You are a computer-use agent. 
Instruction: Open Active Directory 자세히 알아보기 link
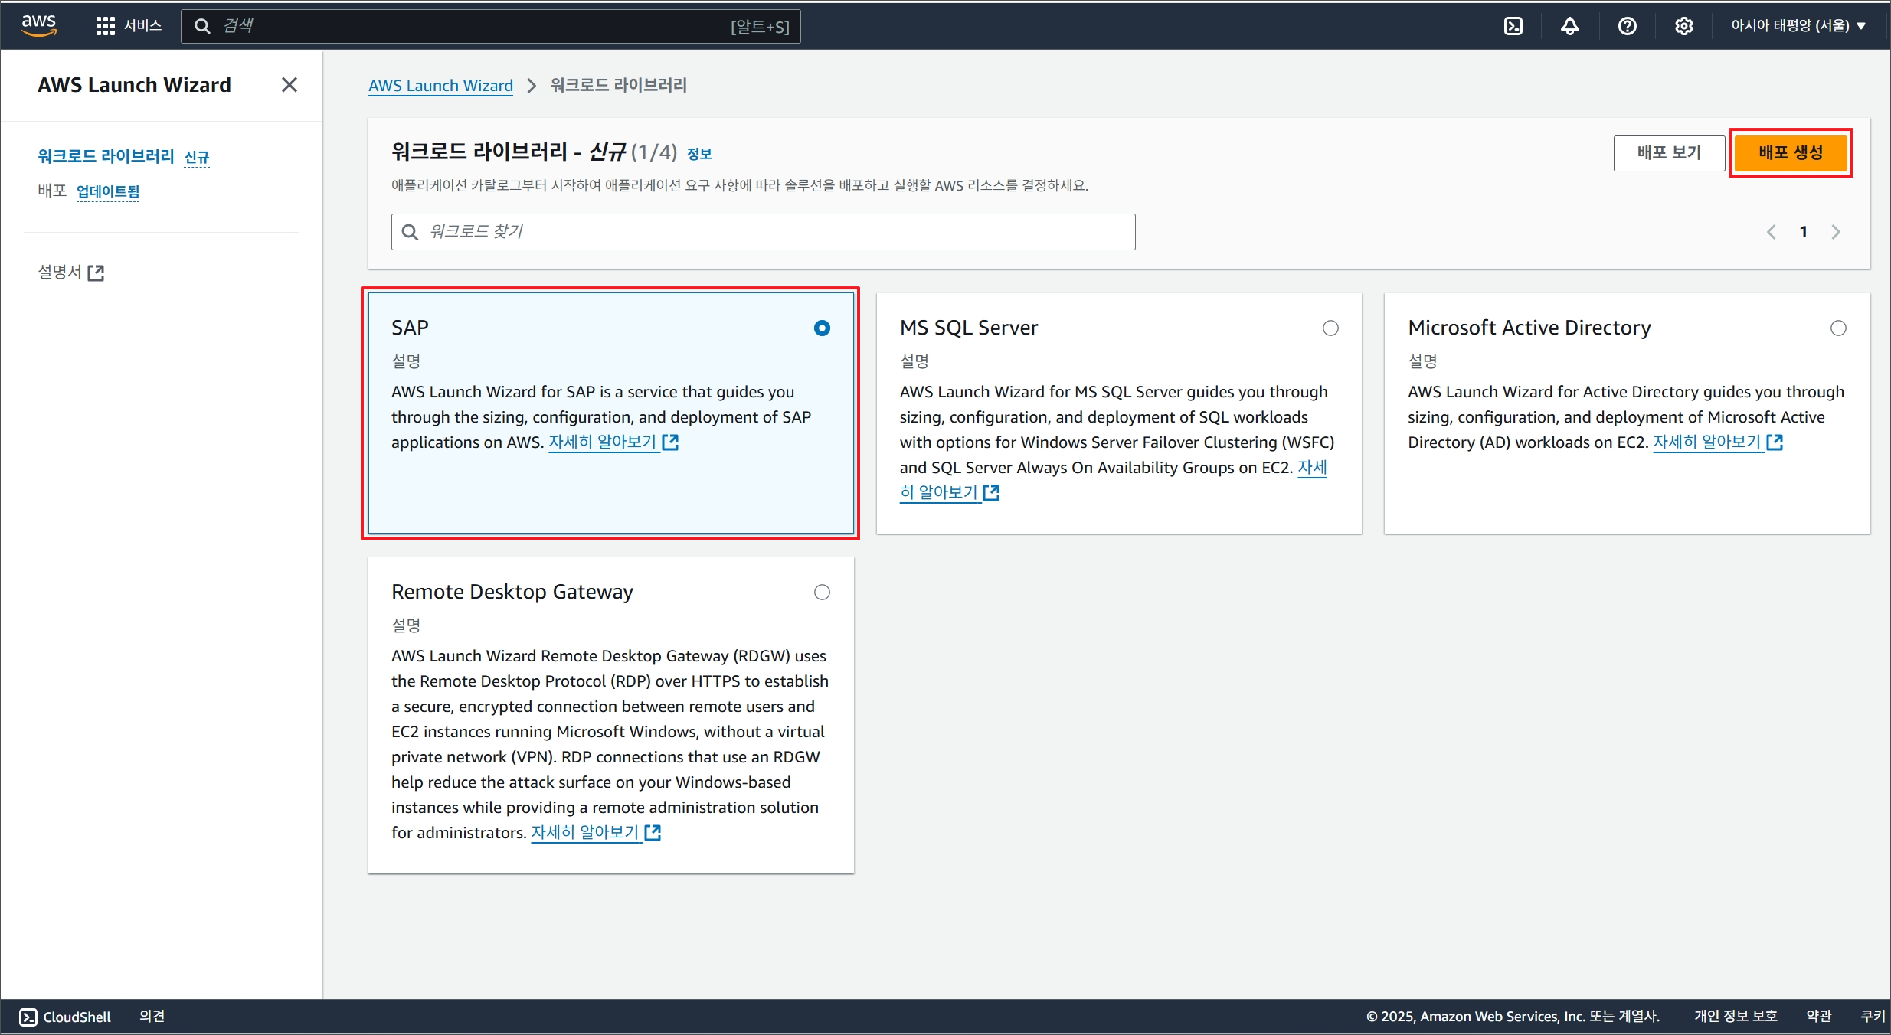(x=1718, y=442)
